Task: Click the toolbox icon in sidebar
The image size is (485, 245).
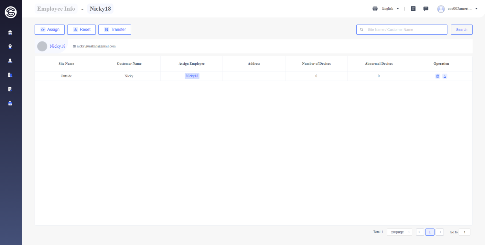Action: coord(10,103)
